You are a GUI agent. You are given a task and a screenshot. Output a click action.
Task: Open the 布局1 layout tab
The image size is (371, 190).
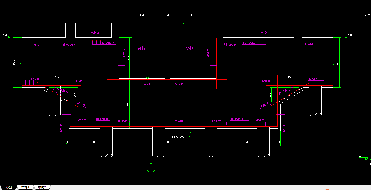point(25,187)
